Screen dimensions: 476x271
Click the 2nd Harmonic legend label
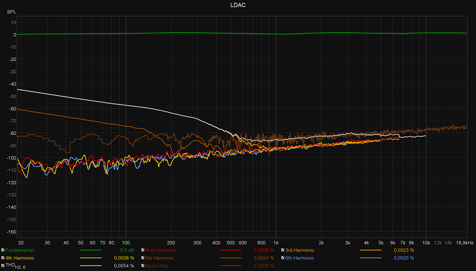point(160,250)
